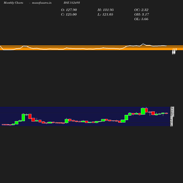This screenshot has width=183, height=183.
Task: Click the 'Monthly Charts' title text
Action: (x=13, y=3)
